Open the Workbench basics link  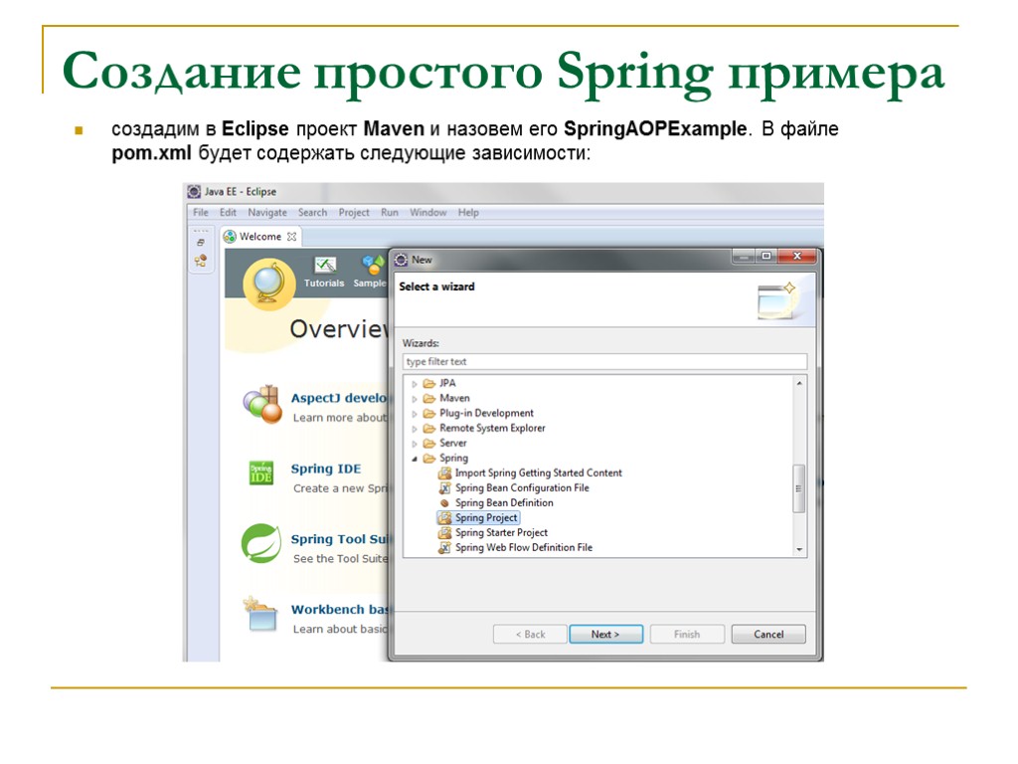point(339,610)
